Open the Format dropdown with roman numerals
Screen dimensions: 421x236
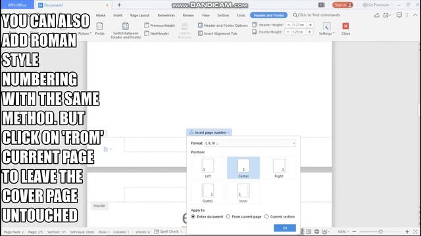pyautogui.click(x=250, y=143)
